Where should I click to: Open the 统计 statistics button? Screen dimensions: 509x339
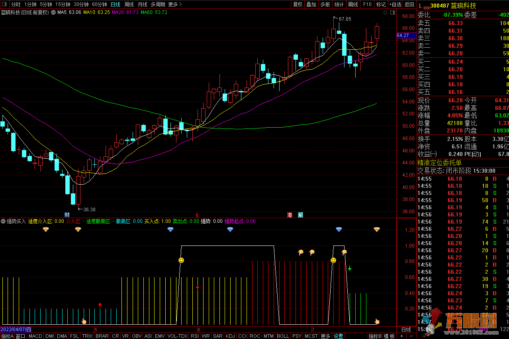point(339,4)
